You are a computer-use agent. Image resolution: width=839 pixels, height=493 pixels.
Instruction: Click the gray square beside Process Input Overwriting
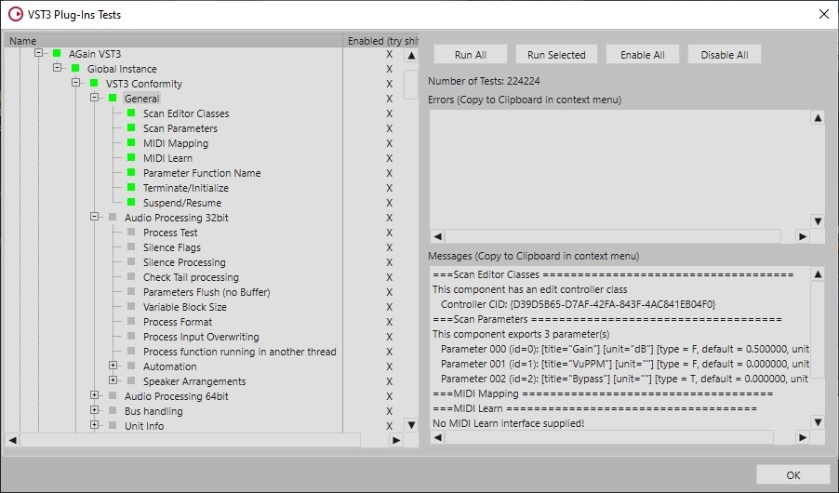point(131,336)
